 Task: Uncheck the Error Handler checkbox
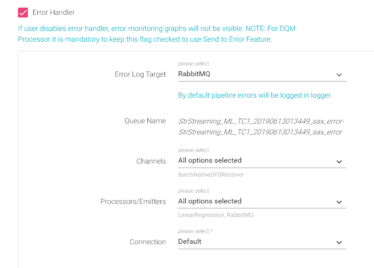point(23,13)
